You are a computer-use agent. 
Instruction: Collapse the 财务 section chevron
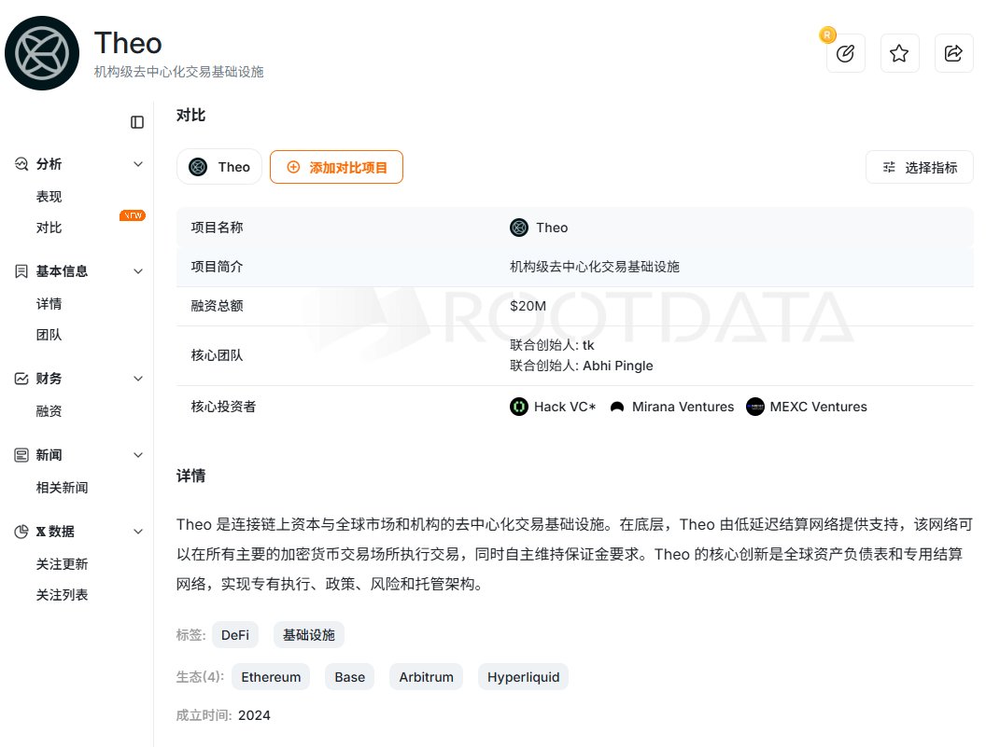point(138,379)
